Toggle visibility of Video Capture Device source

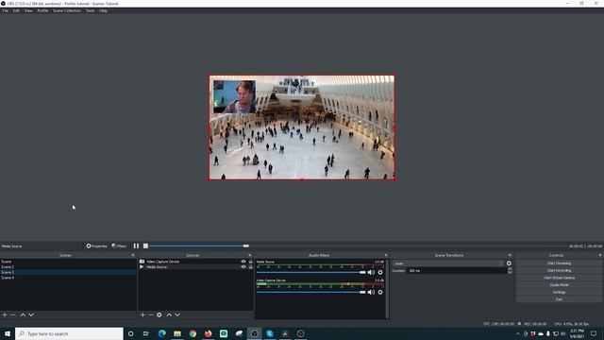click(x=243, y=262)
